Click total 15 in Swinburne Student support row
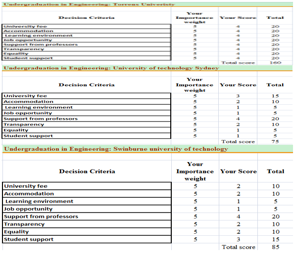The image size is (295, 258). pyautogui.click(x=276, y=239)
